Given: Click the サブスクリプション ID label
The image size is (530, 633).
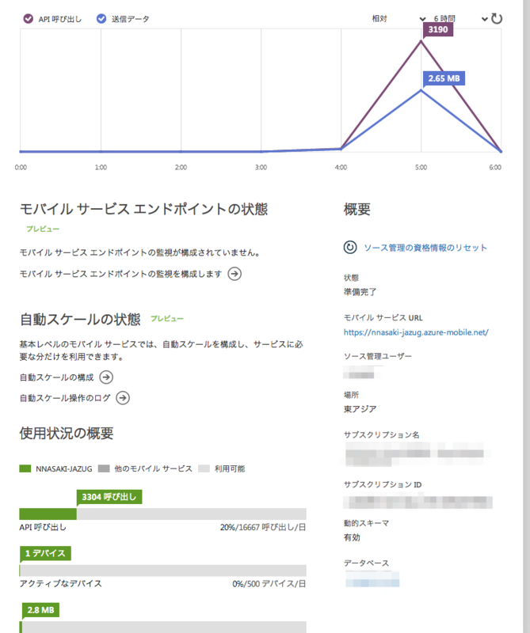Looking at the screenshot, I should [383, 484].
